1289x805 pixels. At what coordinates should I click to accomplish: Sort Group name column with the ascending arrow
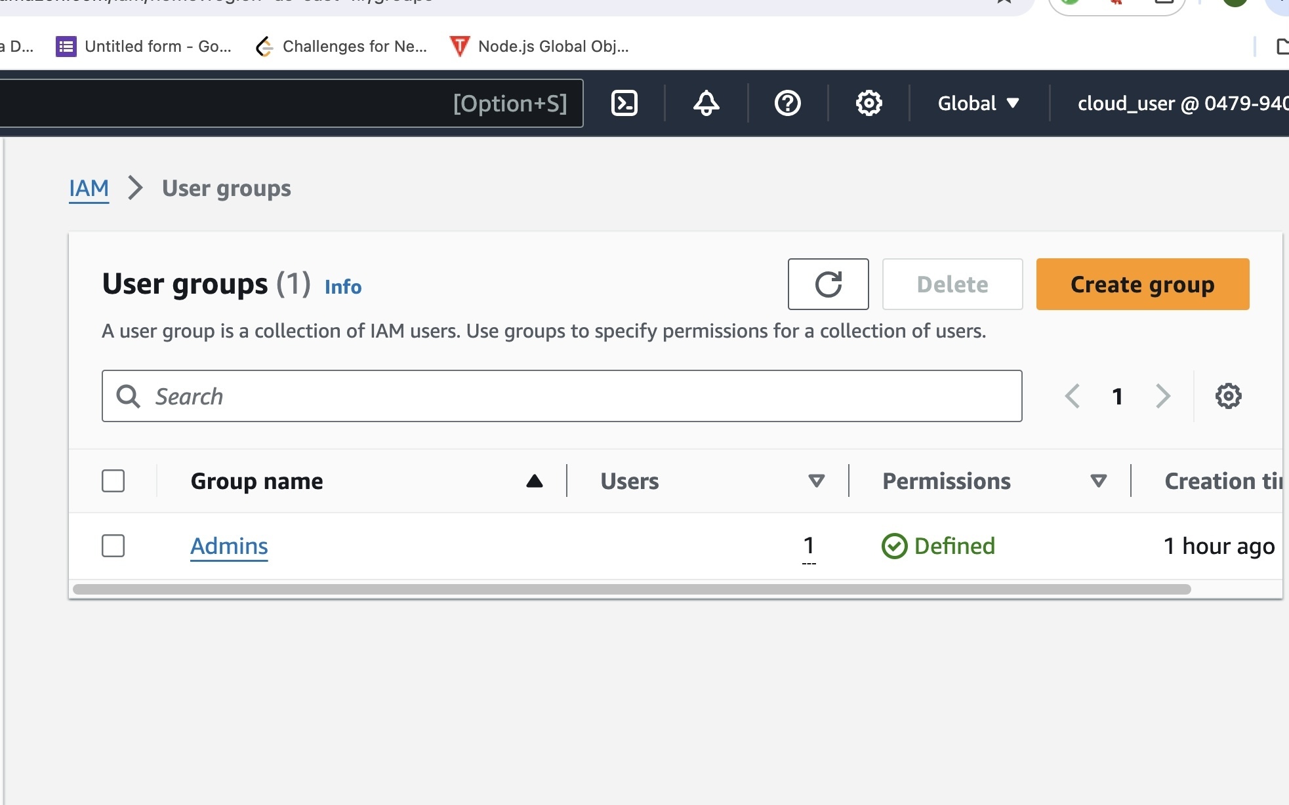point(533,481)
